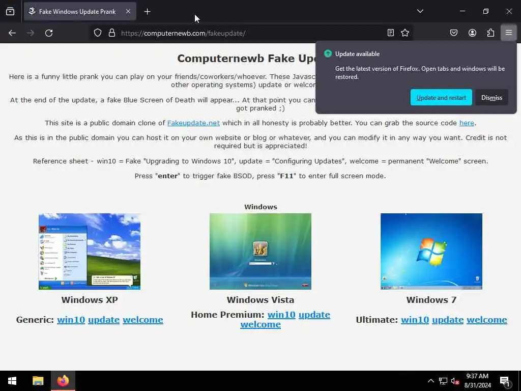The width and height of the screenshot is (521, 391).
Task: Open the Windows Start menu
Action: [x=12, y=381]
